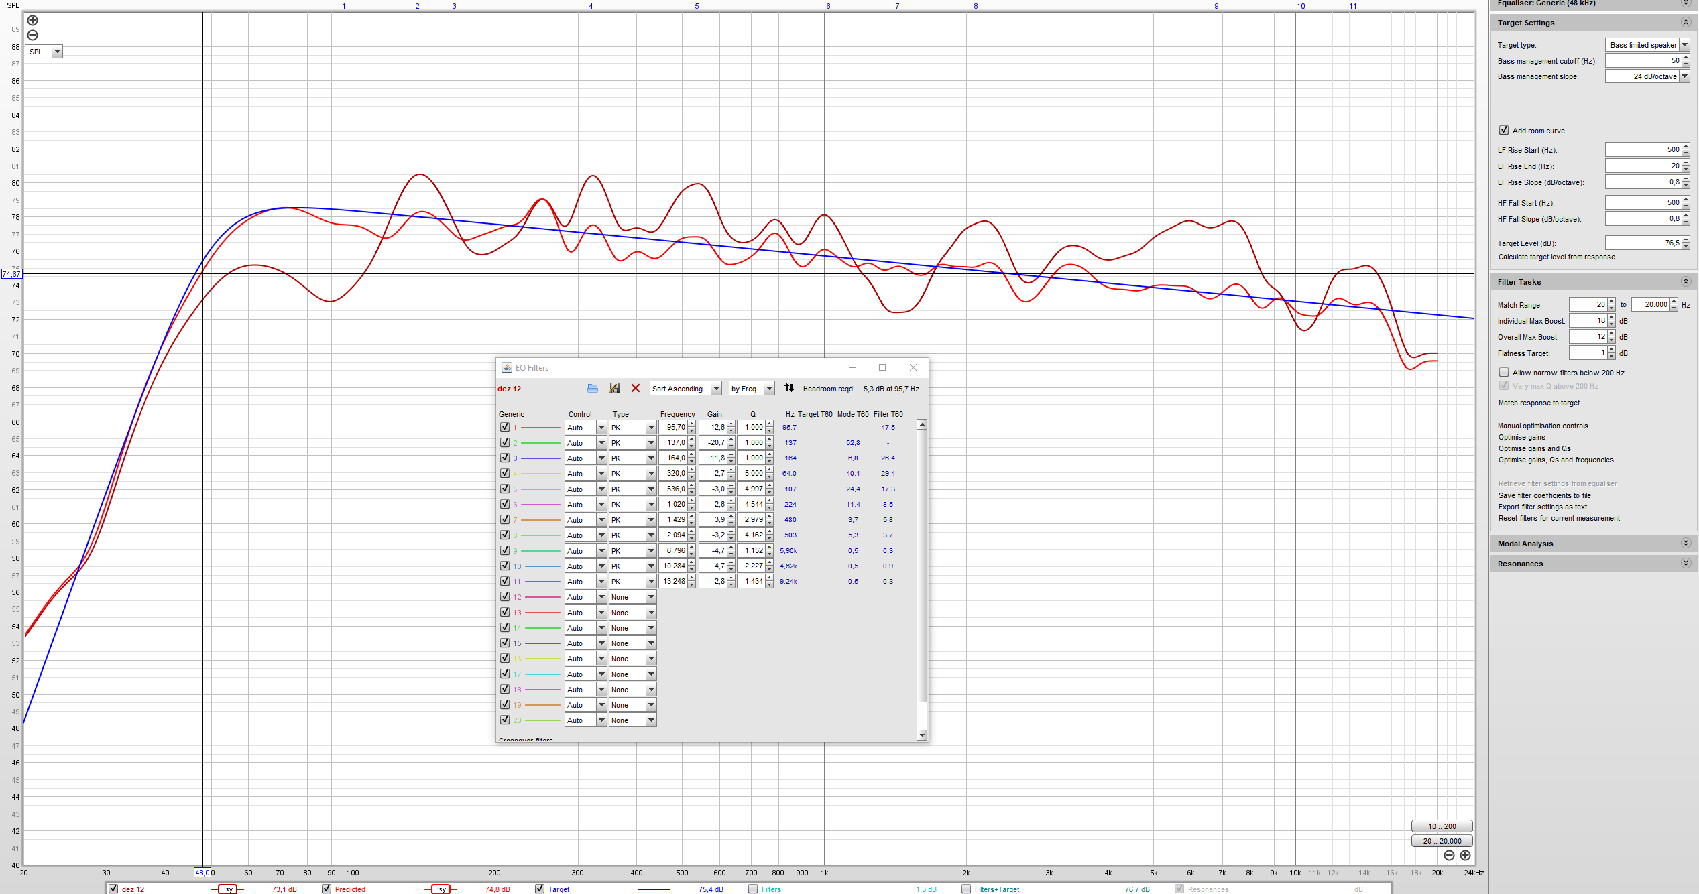The height and width of the screenshot is (894, 1699).
Task: Select filter marker 4 above graph
Action: [591, 6]
